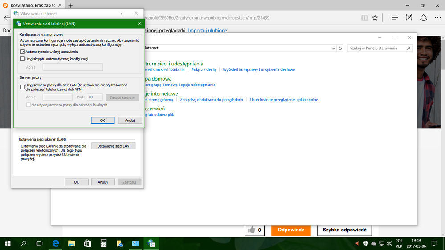
Task: Open File Explorer from the taskbar
Action: [72, 243]
